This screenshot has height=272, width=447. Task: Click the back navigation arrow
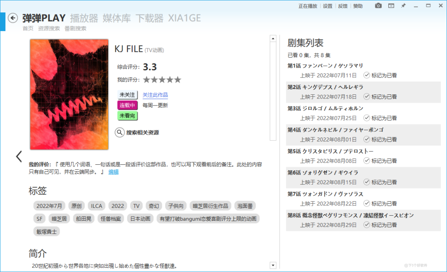tap(12, 18)
